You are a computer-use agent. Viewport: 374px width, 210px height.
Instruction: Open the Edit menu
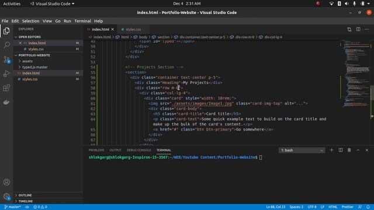click(15, 21)
